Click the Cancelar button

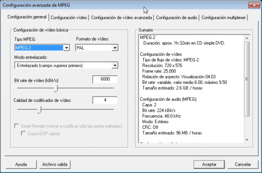coord(243,164)
